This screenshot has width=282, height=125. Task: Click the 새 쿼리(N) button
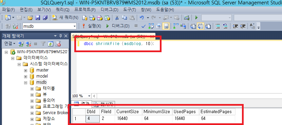pyautogui.click(x=65, y=18)
